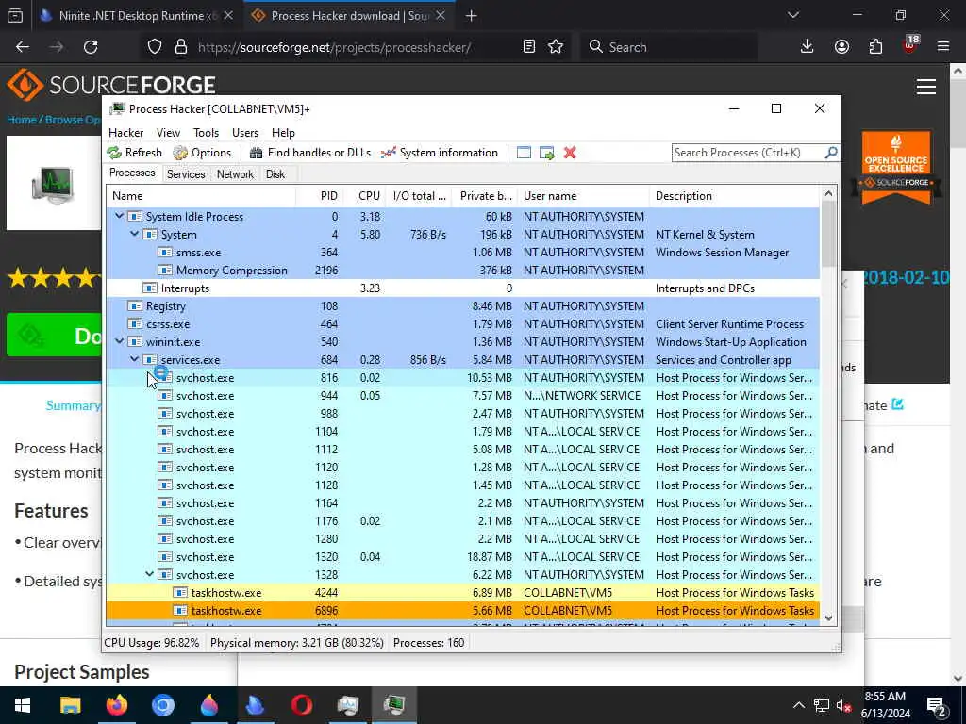Image resolution: width=966 pixels, height=724 pixels.
Task: Click Physical memory status text
Action: pyautogui.click(x=297, y=643)
